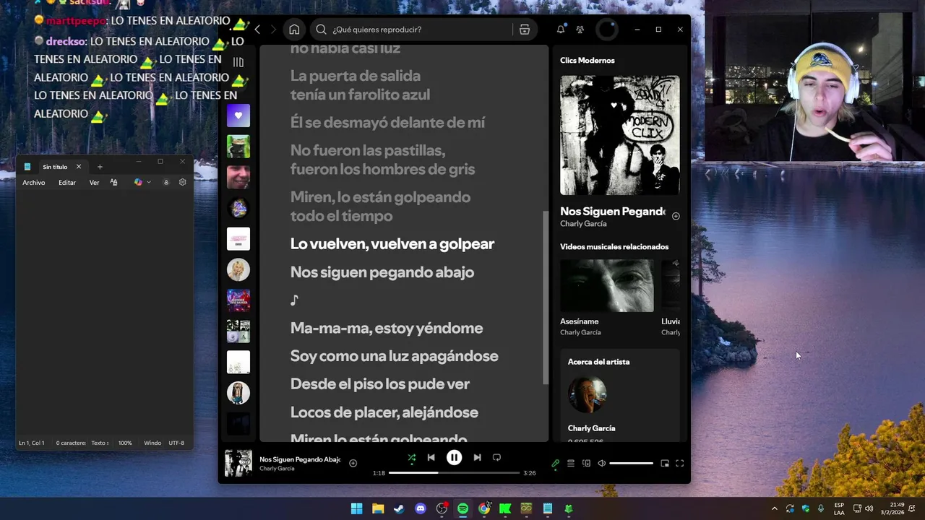
Task: Jump to lyric 'Nos siguen pegando abajo'
Action: coord(382,272)
